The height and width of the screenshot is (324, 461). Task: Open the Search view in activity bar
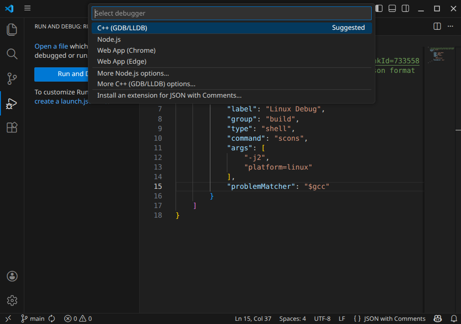click(12, 54)
